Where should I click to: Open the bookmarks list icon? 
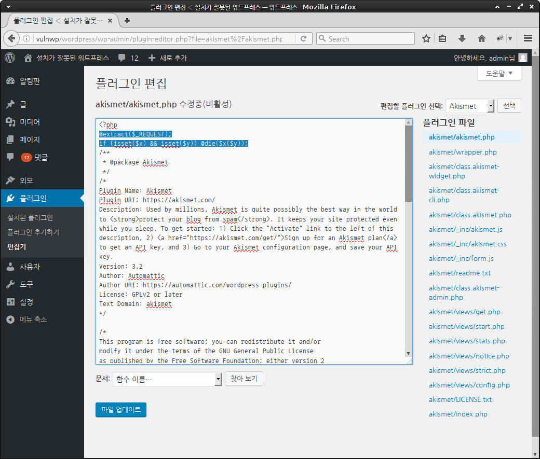(442, 38)
